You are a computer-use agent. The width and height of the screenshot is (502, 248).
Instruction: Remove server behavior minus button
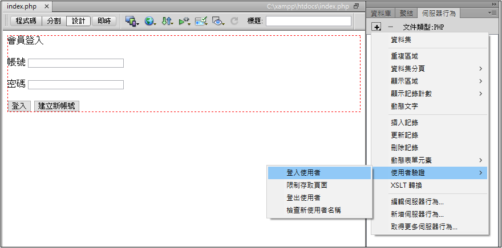[390, 27]
